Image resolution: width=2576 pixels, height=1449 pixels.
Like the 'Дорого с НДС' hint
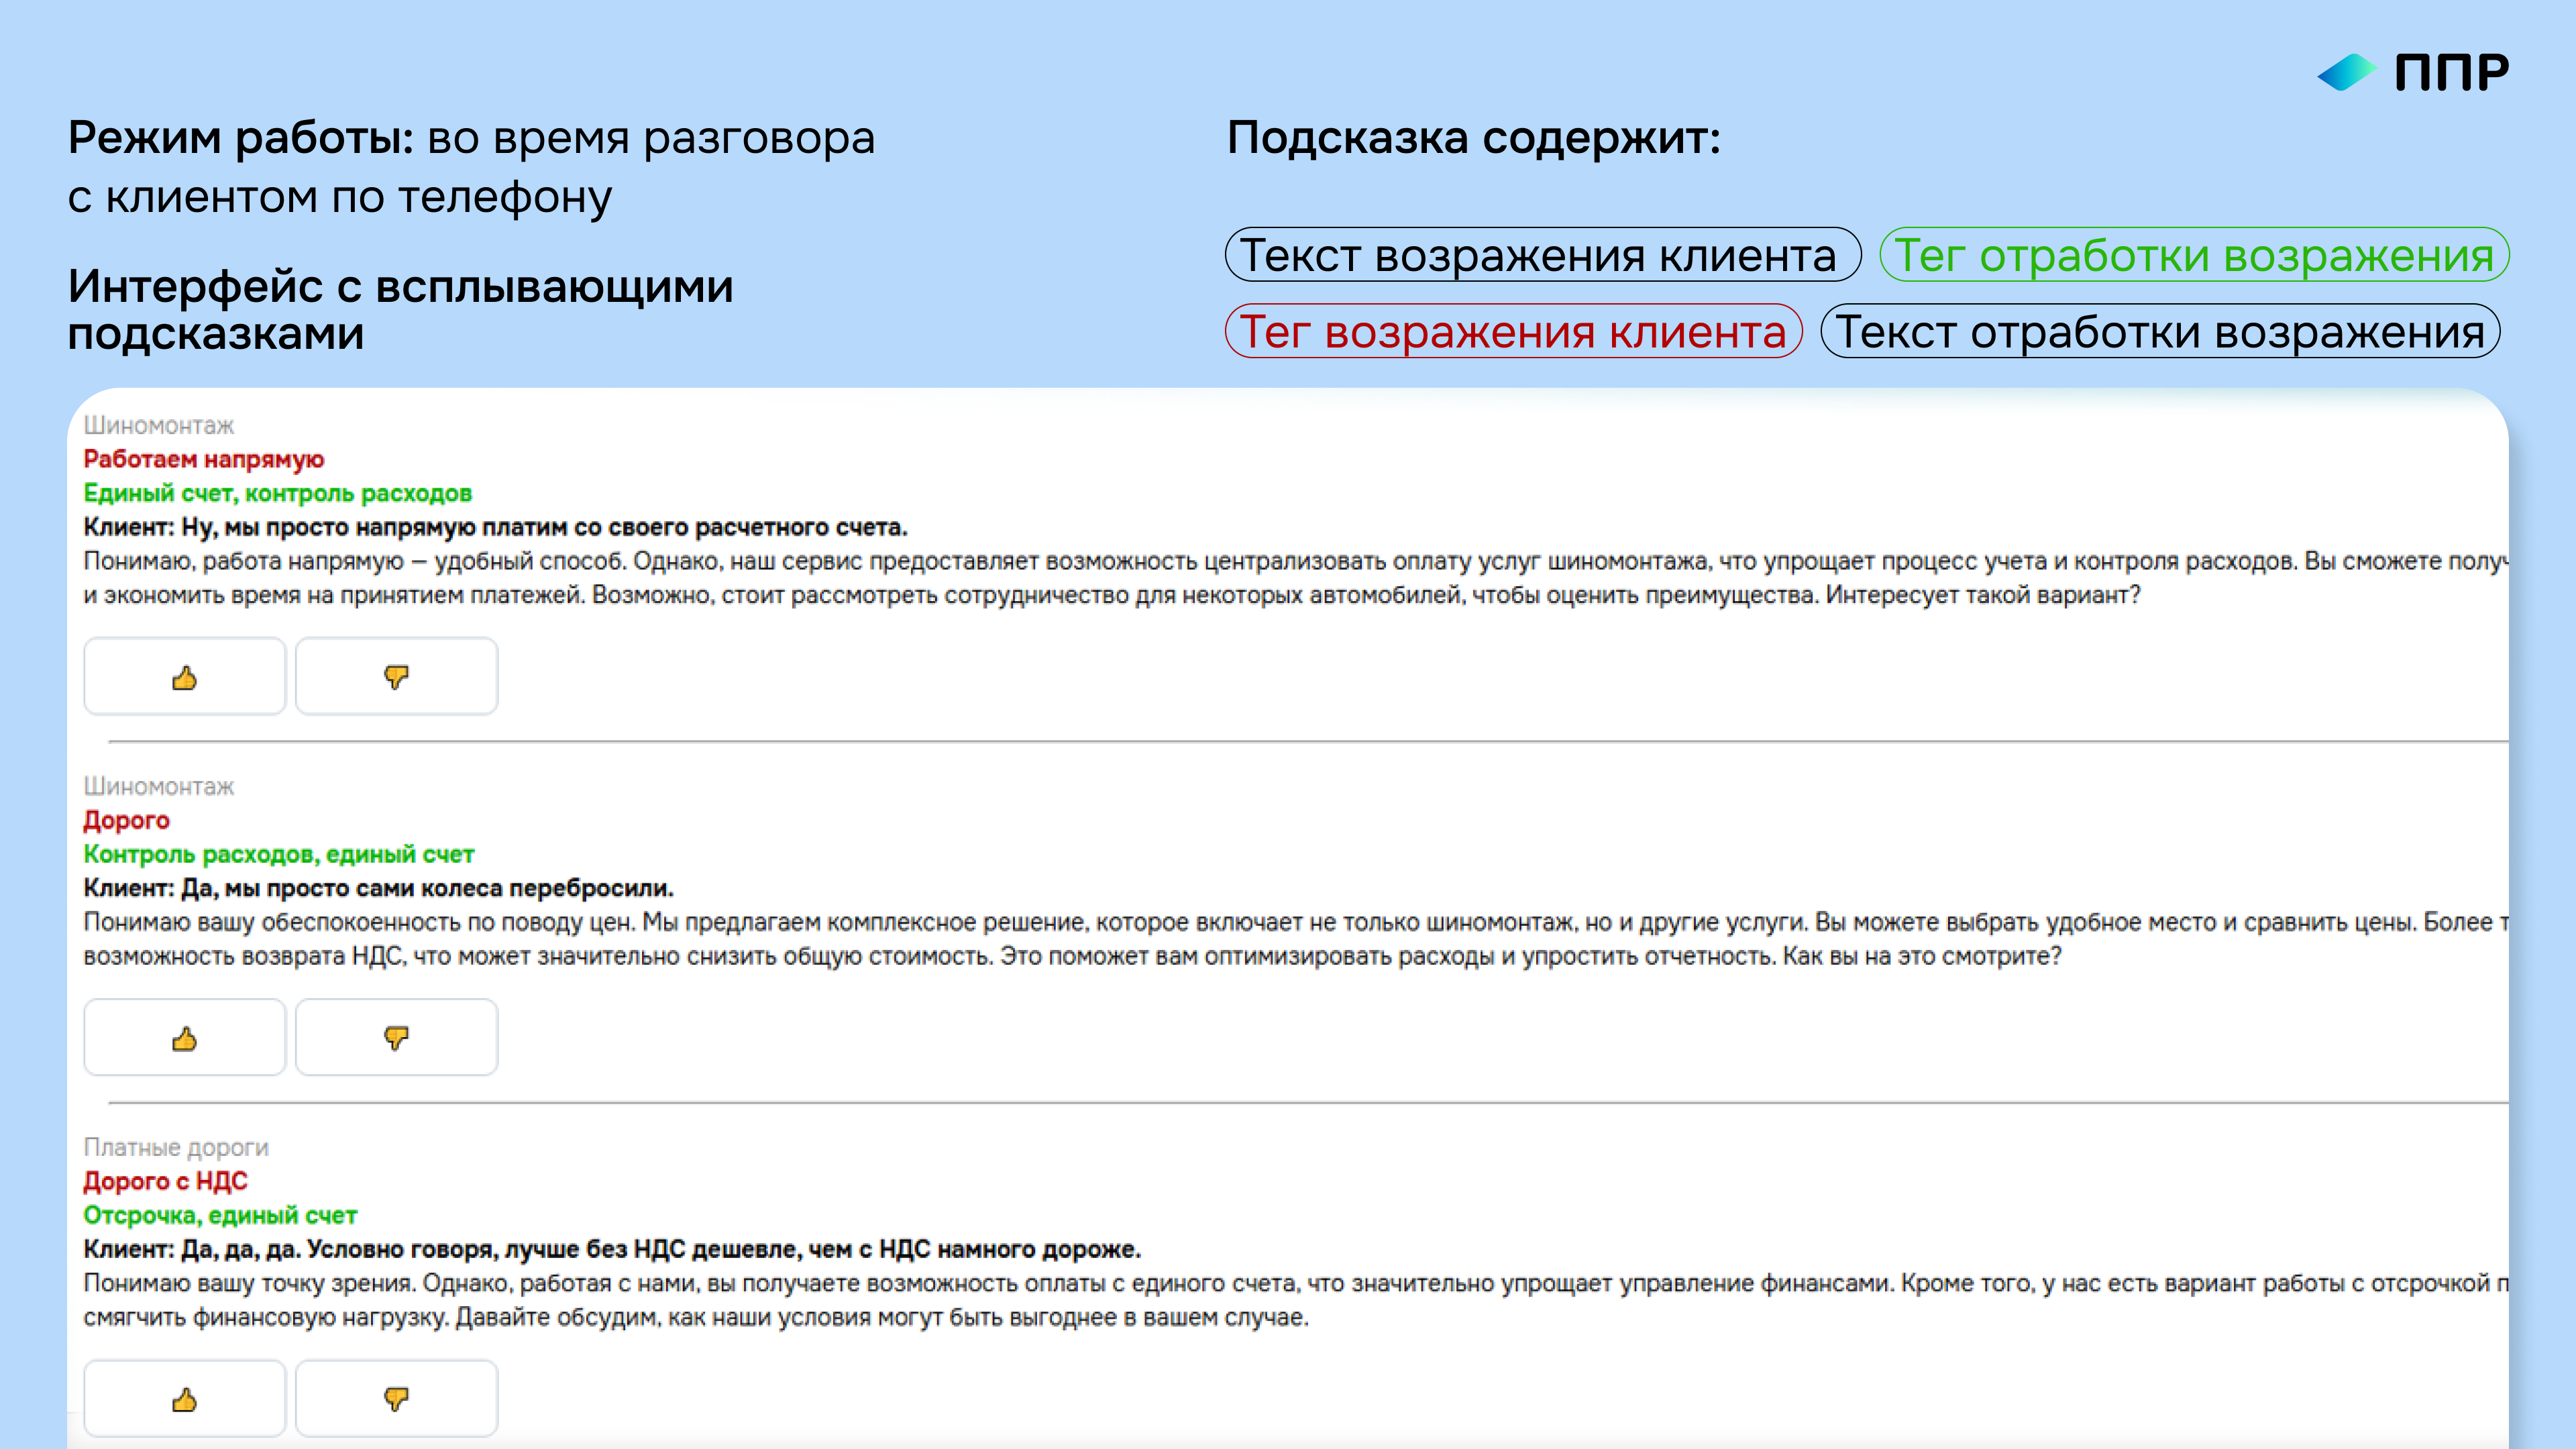pos(184,1398)
